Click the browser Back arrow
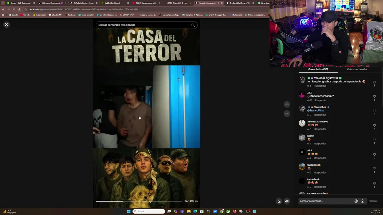The image size is (383, 215). click(x=3, y=9)
